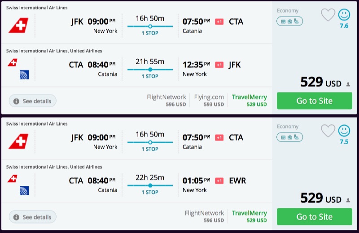359x233 pixels.
Task: Click Swiss airline logo on second JFK outbound flight
Action: 18,141
